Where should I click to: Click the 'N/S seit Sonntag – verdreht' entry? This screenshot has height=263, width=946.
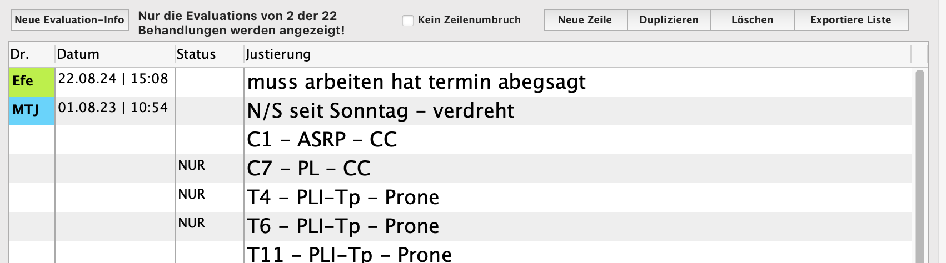tap(380, 111)
